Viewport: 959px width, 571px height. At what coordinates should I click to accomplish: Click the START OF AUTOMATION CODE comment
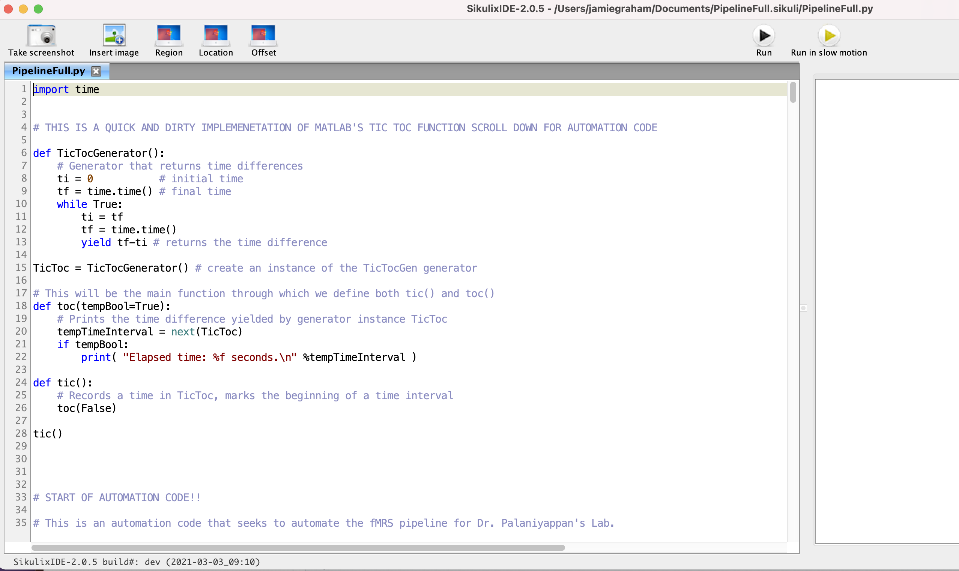116,497
